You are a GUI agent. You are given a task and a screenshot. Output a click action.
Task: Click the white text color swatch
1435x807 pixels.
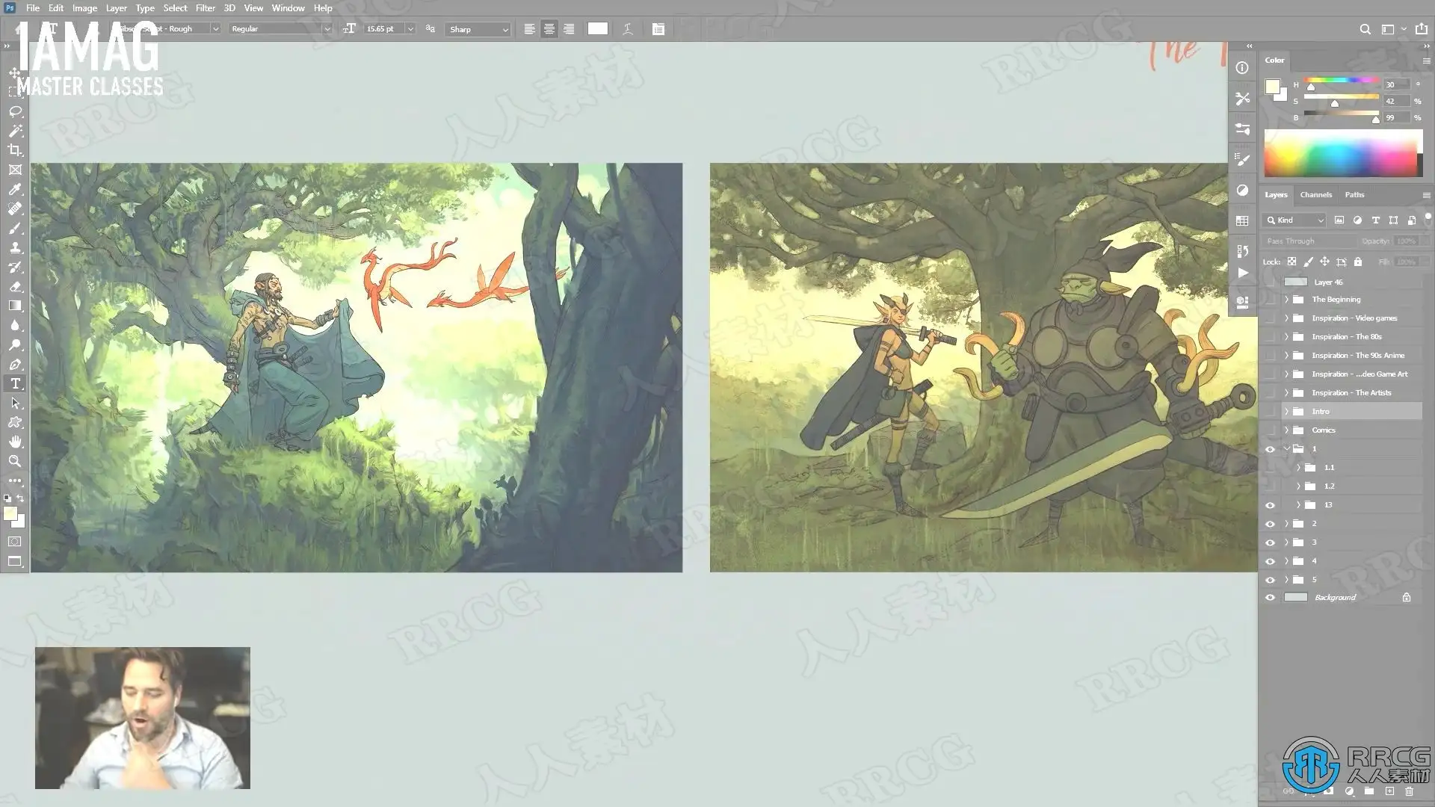tap(597, 29)
